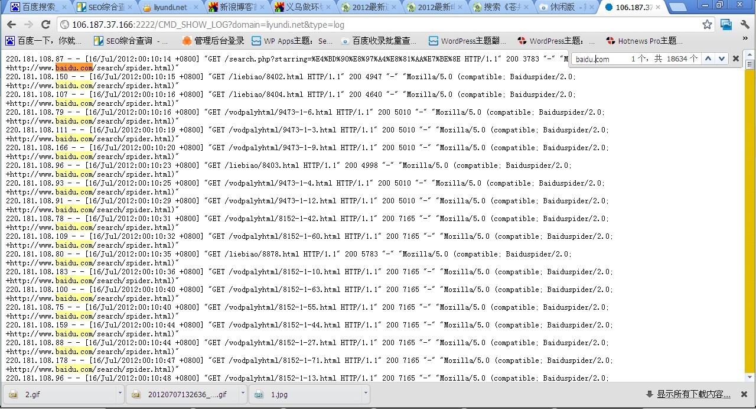The height and width of the screenshot is (409, 756).
Task: Open the SEO综合查询 bookmark
Action: [x=130, y=41]
